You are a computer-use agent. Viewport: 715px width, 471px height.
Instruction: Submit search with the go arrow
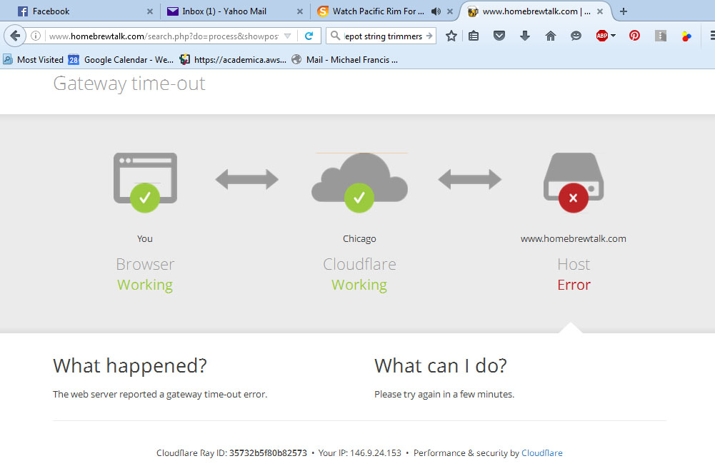pyautogui.click(x=429, y=36)
